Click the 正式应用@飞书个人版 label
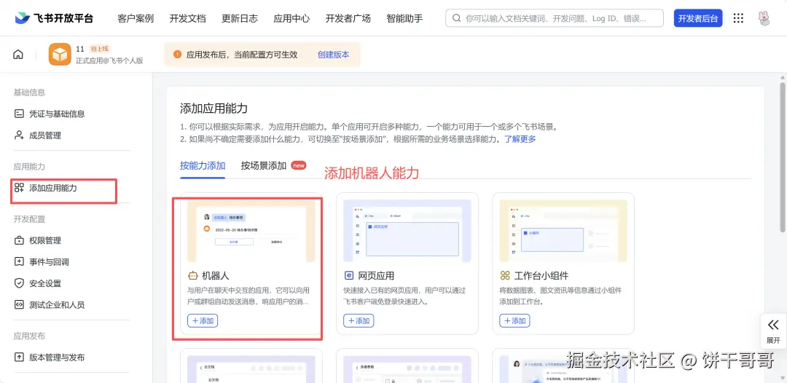The image size is (787, 383). tap(109, 60)
